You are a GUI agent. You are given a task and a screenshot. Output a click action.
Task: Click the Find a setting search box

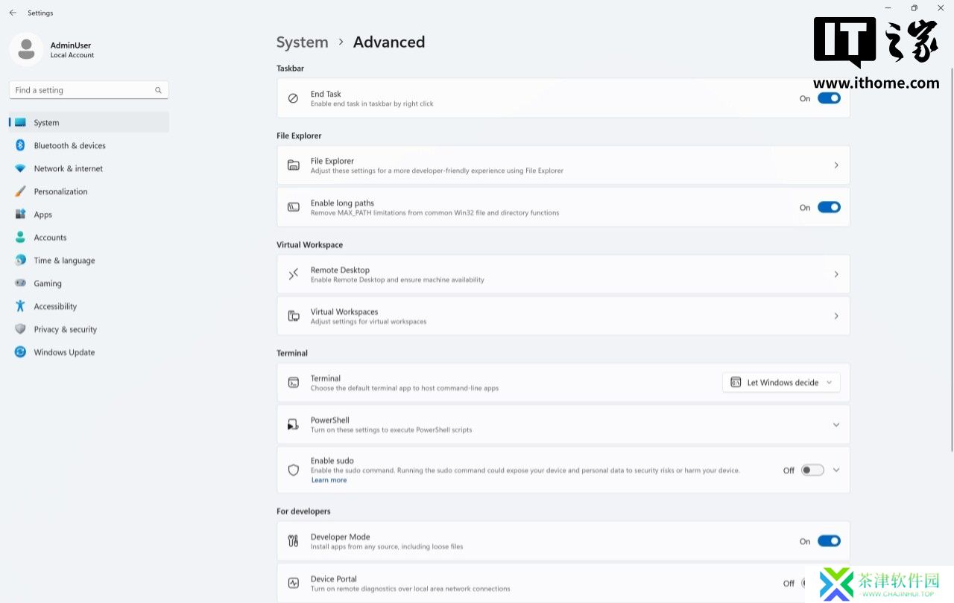pos(89,90)
